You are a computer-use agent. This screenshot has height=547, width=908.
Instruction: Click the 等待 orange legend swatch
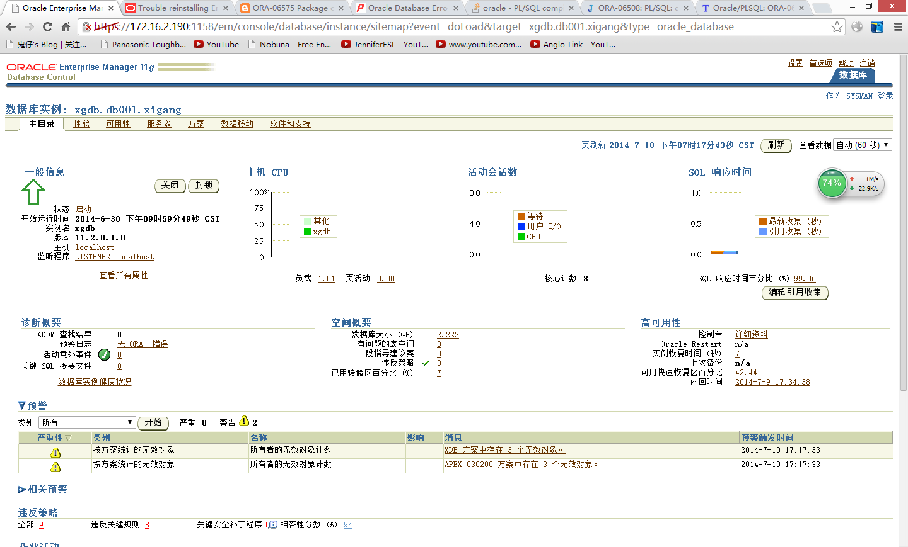521,217
